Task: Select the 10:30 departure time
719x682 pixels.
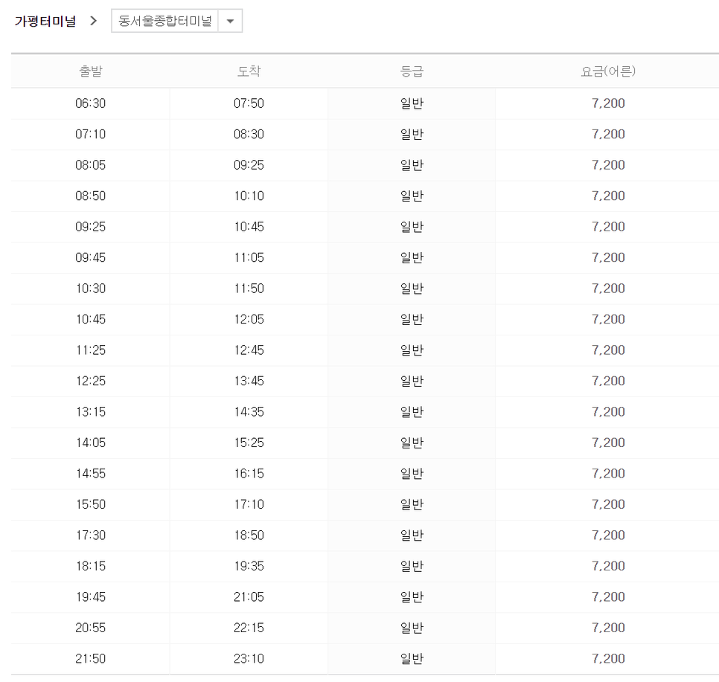Action: coord(90,289)
